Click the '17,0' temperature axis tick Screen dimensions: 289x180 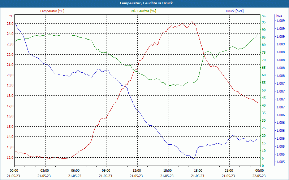pos(10,106)
